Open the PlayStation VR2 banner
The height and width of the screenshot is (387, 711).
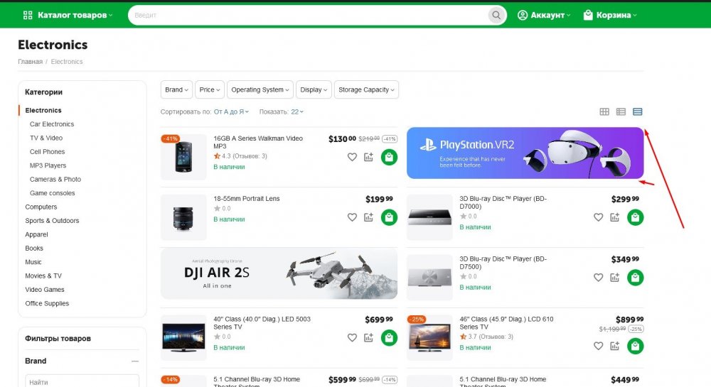[525, 153]
